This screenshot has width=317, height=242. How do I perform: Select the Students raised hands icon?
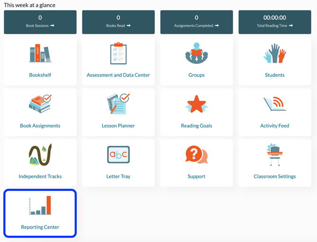(274, 54)
